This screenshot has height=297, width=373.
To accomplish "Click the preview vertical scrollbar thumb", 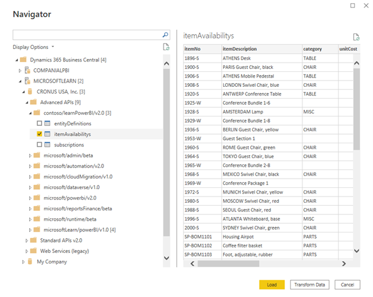I will tap(356, 109).
